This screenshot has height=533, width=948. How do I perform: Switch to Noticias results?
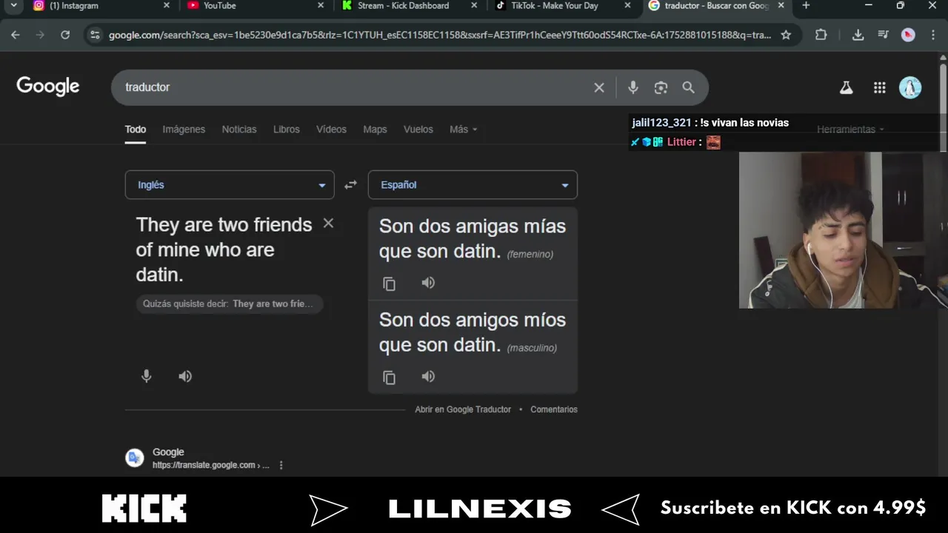click(x=239, y=130)
